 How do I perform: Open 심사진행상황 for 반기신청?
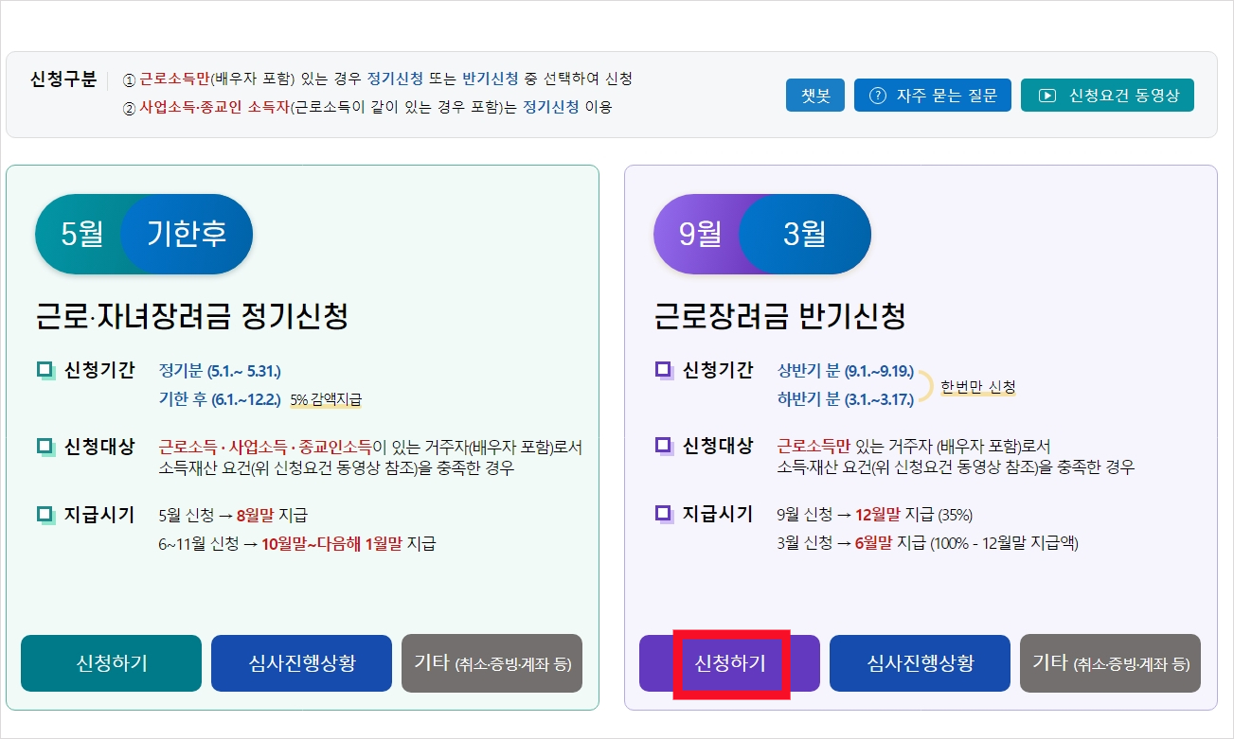920,663
